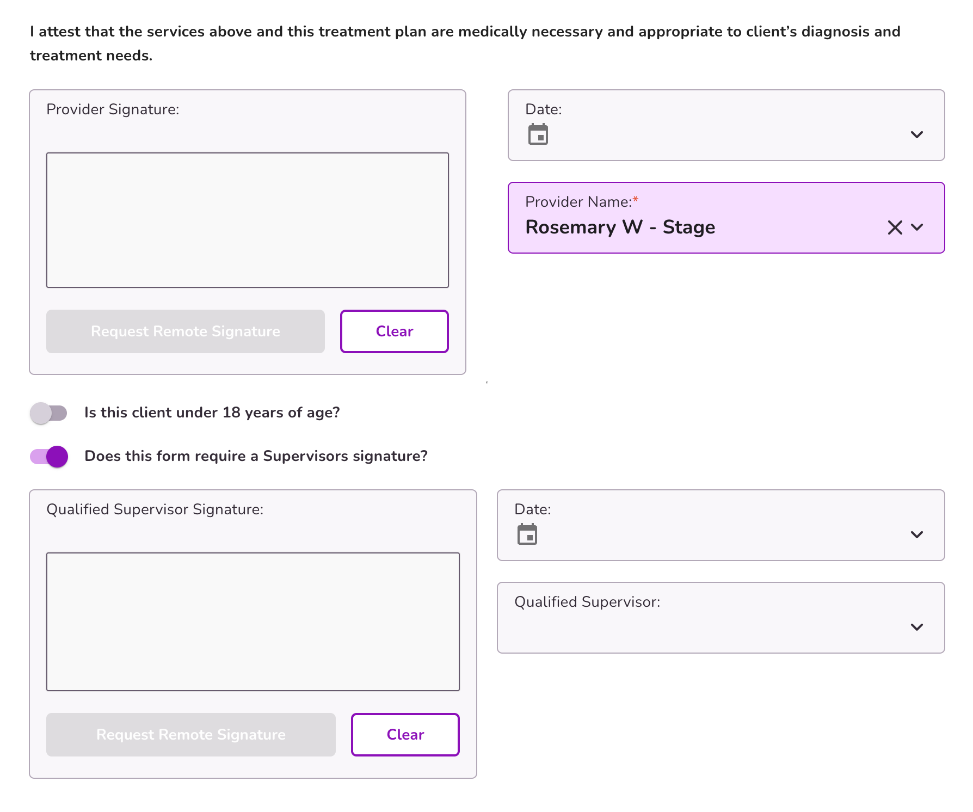Clear the Provider Signature pad
973x812 pixels.
[x=395, y=331]
